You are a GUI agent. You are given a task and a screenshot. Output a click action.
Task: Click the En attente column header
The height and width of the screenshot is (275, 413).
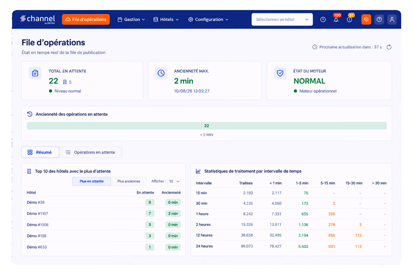(145, 192)
